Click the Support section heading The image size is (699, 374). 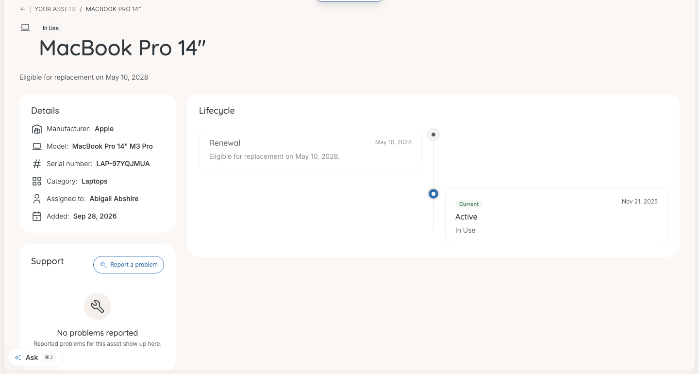coord(48,261)
